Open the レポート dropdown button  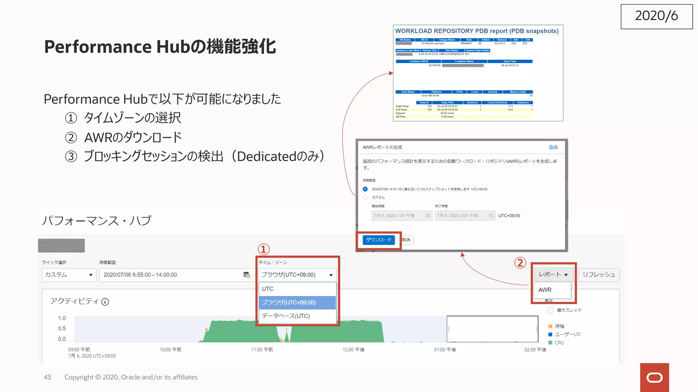point(553,275)
